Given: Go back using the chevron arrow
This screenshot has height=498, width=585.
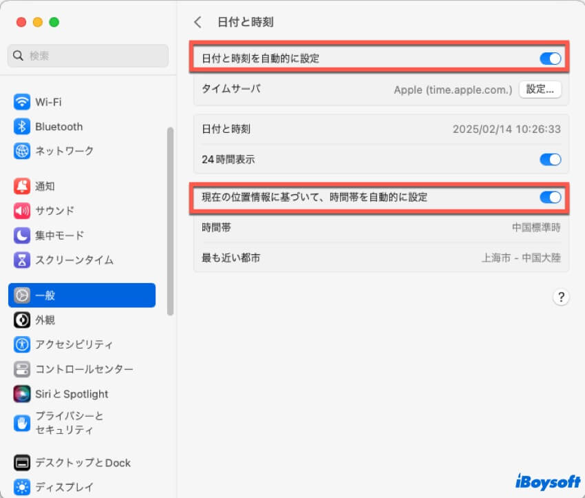Looking at the screenshot, I should click(x=198, y=22).
